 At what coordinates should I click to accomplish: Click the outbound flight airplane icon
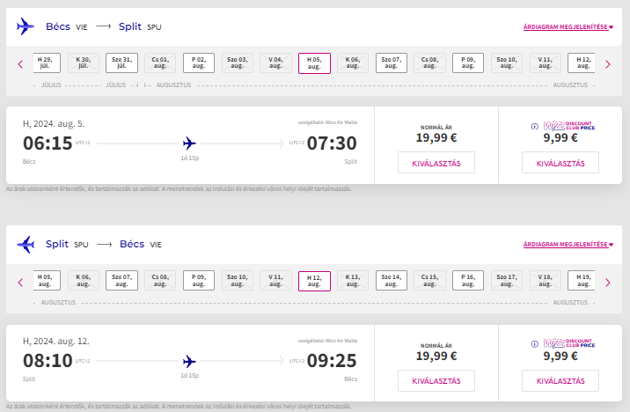coord(26,26)
